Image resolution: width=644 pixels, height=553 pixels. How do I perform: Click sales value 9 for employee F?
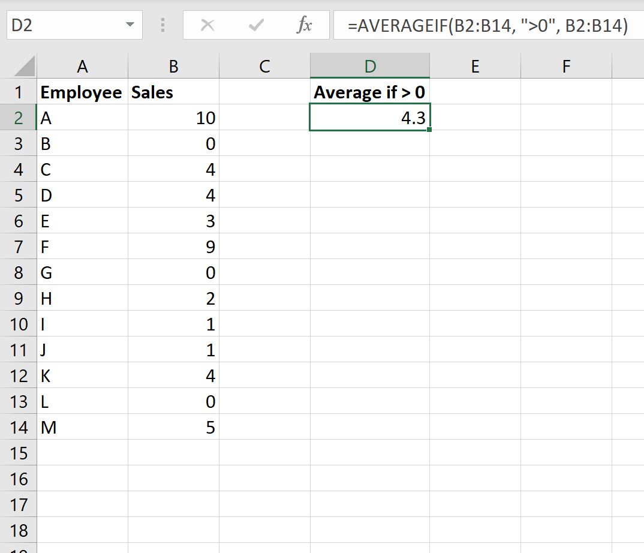pos(174,247)
